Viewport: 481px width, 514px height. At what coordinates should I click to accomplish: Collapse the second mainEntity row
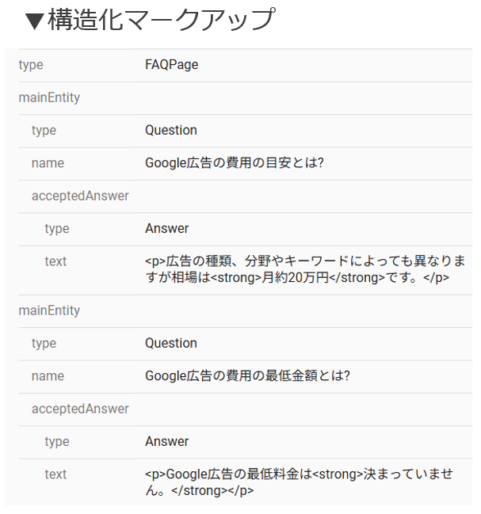click(x=49, y=310)
